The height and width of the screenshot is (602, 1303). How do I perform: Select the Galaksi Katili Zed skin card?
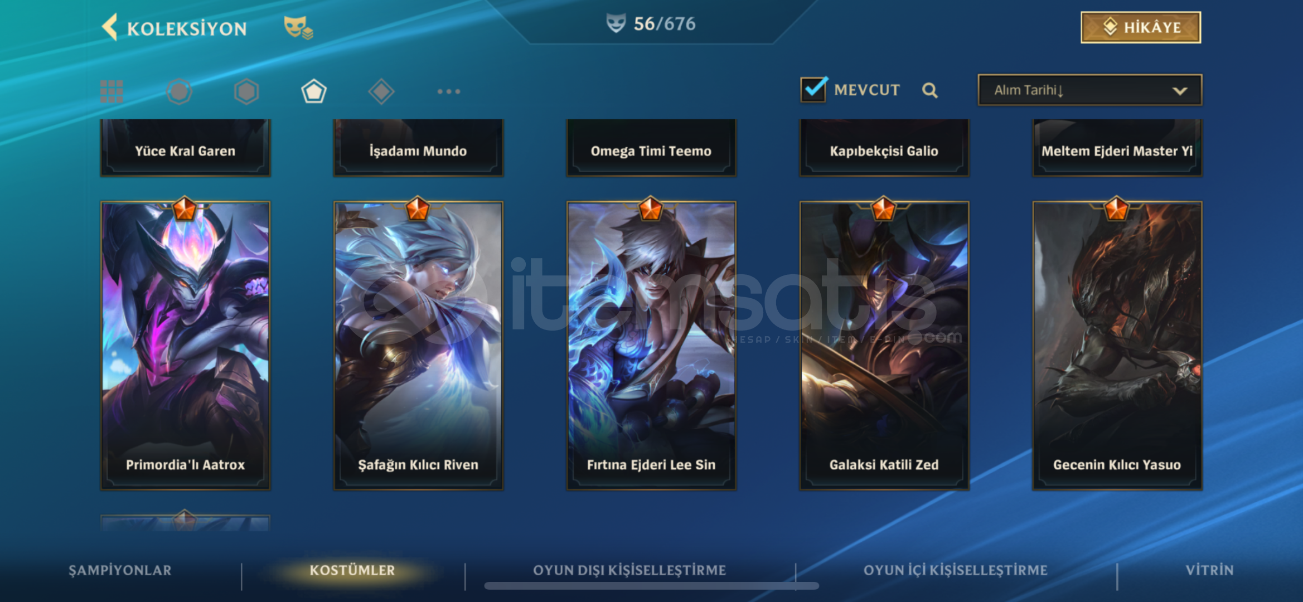884,346
